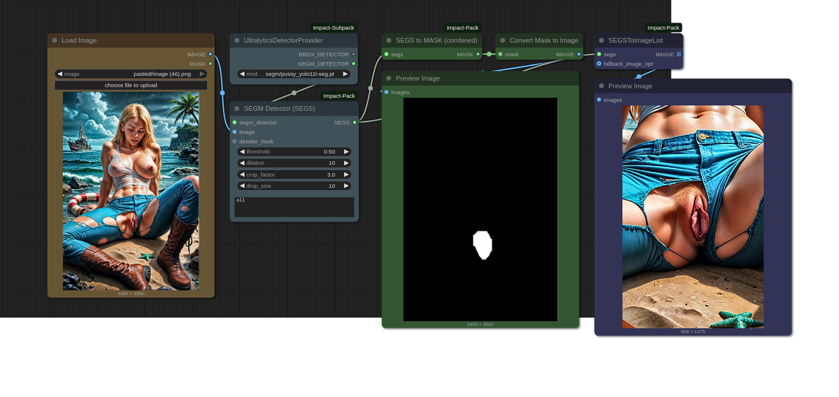The width and height of the screenshot is (839, 397).
Task: Click choose file to upload button
Action: [131, 85]
